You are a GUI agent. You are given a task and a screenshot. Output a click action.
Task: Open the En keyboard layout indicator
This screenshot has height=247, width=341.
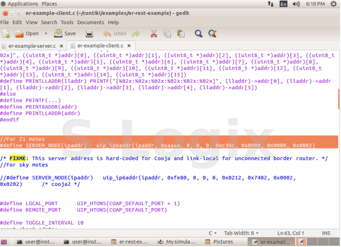(283, 4)
